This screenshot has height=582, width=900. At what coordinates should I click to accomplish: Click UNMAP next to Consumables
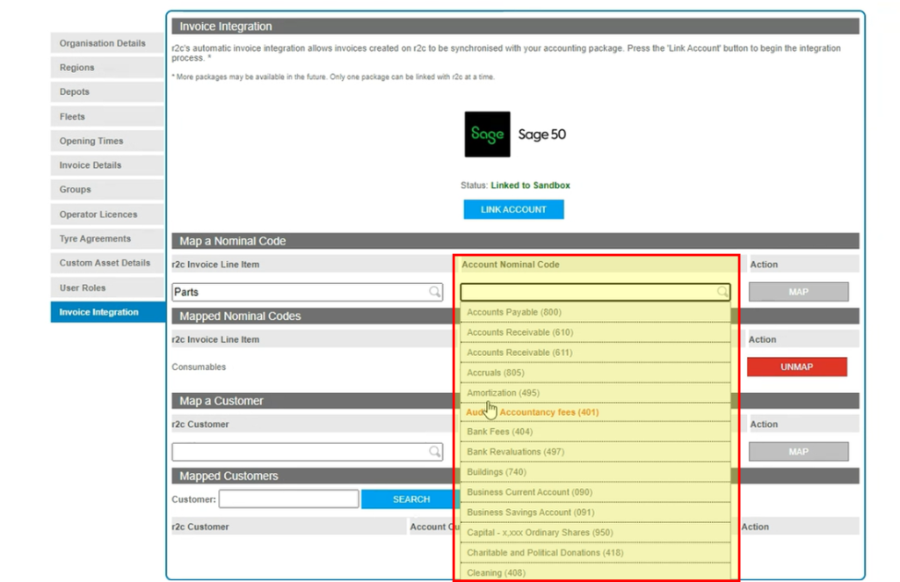[x=796, y=367]
